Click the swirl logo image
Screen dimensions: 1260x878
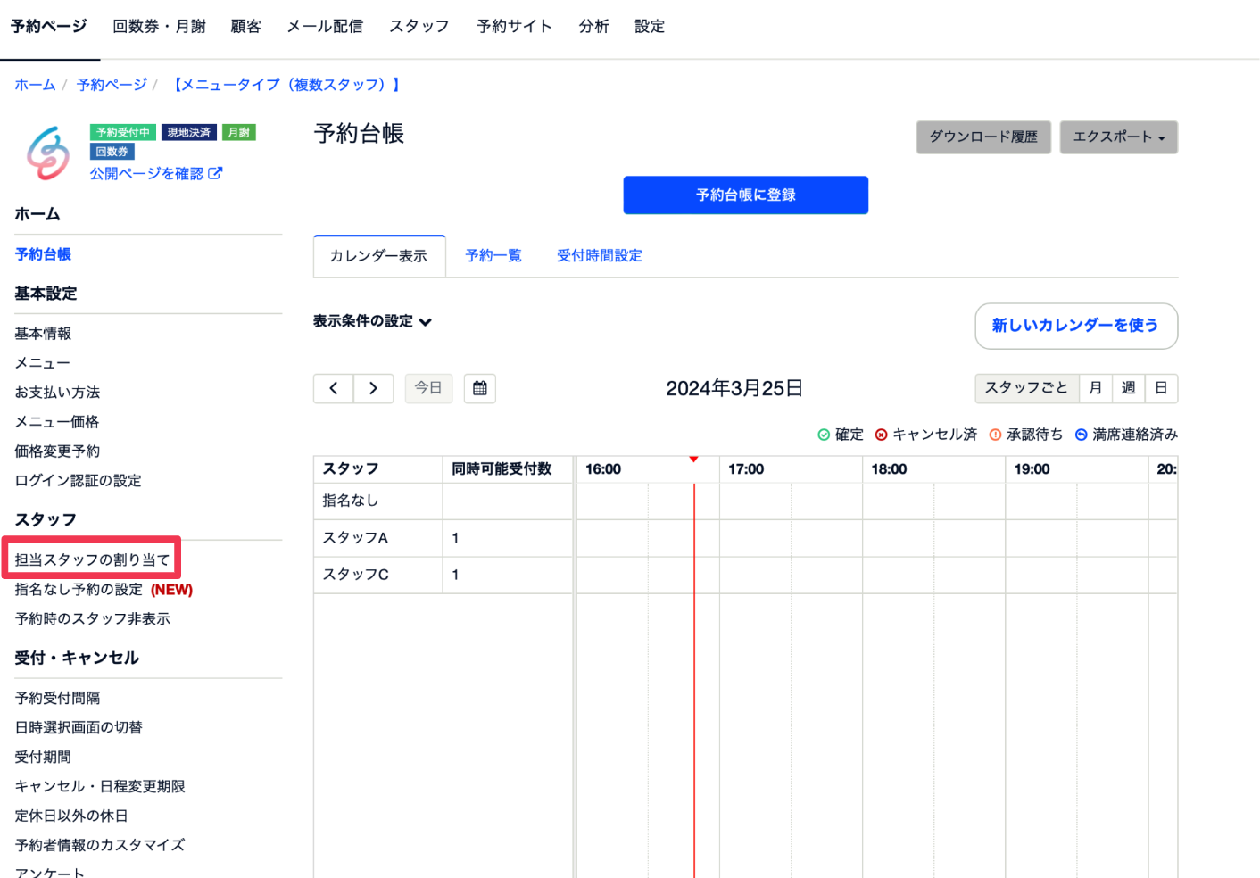coord(48,153)
